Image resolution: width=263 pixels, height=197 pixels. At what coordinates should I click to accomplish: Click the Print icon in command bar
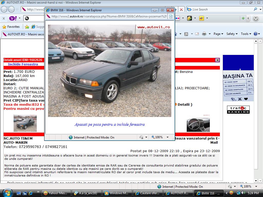coord(204,34)
